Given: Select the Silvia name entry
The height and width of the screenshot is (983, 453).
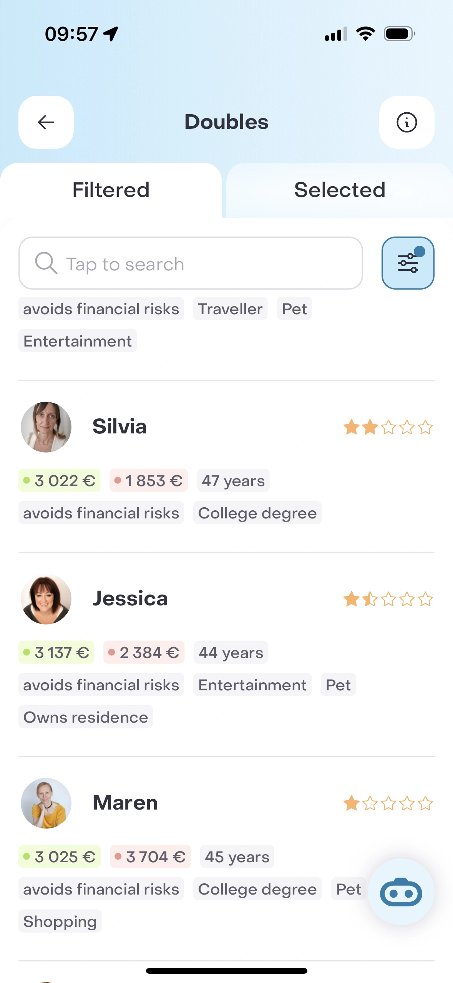Looking at the screenshot, I should click(119, 427).
